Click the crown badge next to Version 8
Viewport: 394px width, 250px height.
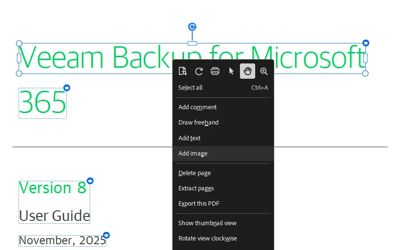pos(90,181)
